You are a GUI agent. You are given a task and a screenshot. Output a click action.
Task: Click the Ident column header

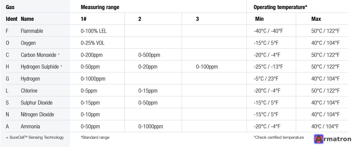click(x=12, y=19)
